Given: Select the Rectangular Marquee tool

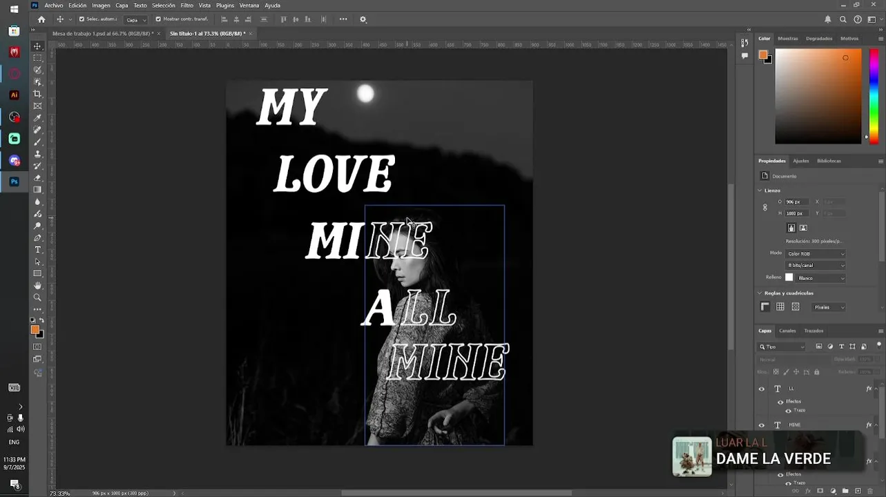Looking at the screenshot, I should click(x=38, y=58).
